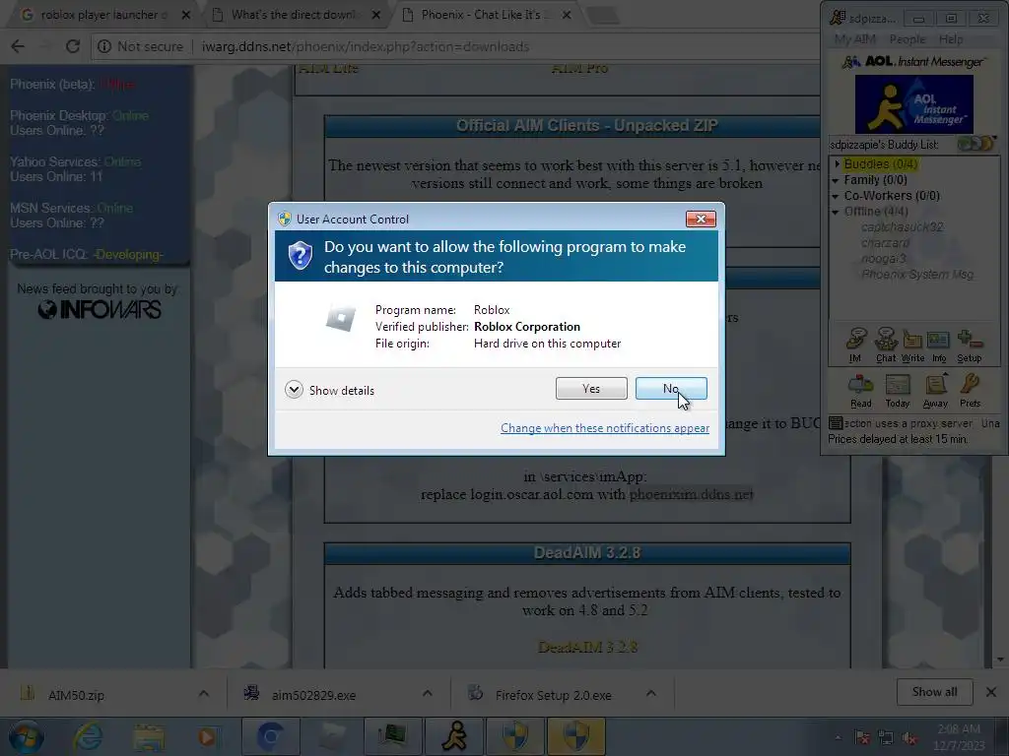Open the People menu in AIM
The width and height of the screenshot is (1009, 756).
[908, 39]
